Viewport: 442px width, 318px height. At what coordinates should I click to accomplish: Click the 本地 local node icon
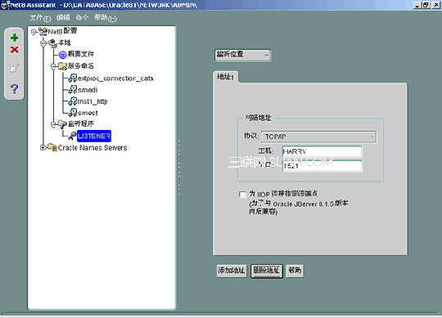52,43
